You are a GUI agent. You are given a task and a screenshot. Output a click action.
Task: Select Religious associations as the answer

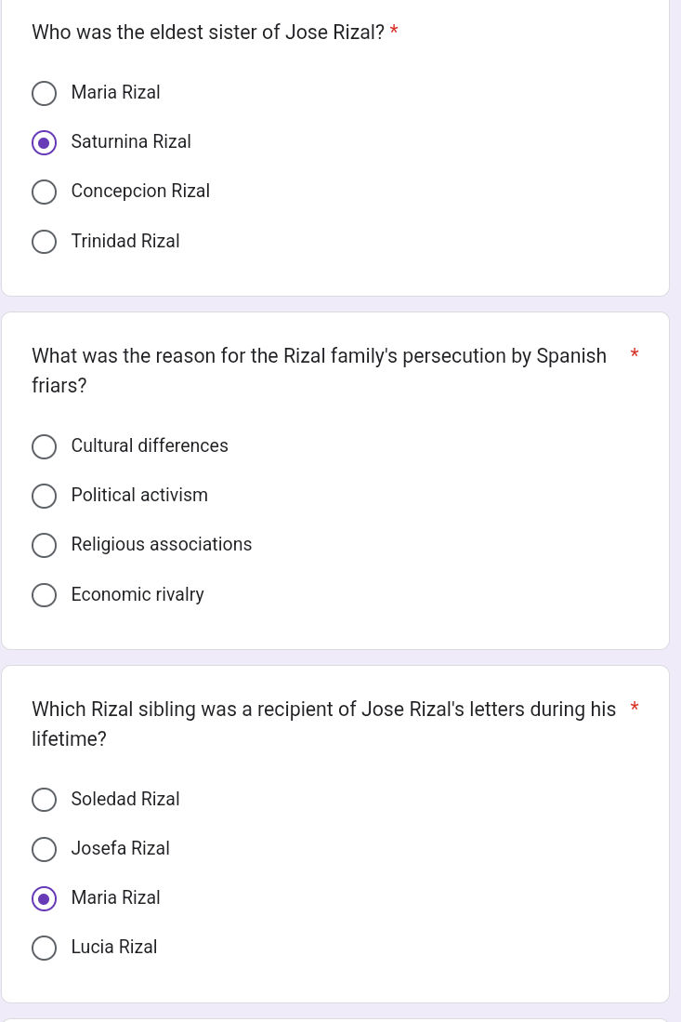(44, 545)
